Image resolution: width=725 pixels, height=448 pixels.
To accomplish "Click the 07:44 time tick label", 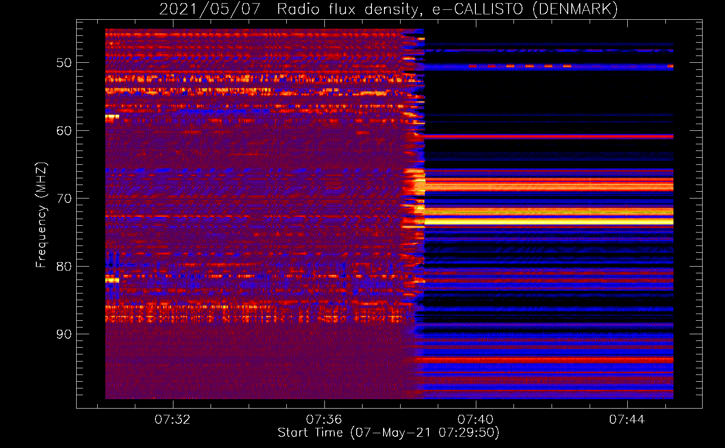I will click(627, 419).
